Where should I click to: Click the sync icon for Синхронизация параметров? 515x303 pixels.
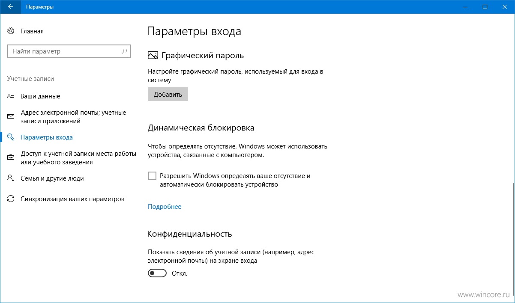tap(11, 199)
